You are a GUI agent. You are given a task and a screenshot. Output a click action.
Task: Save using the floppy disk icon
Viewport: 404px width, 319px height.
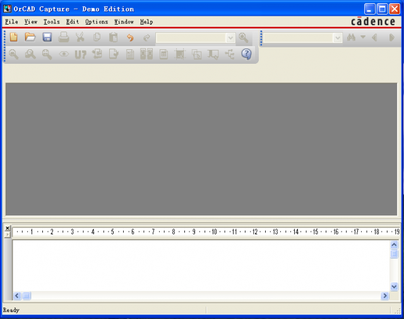[x=47, y=37]
